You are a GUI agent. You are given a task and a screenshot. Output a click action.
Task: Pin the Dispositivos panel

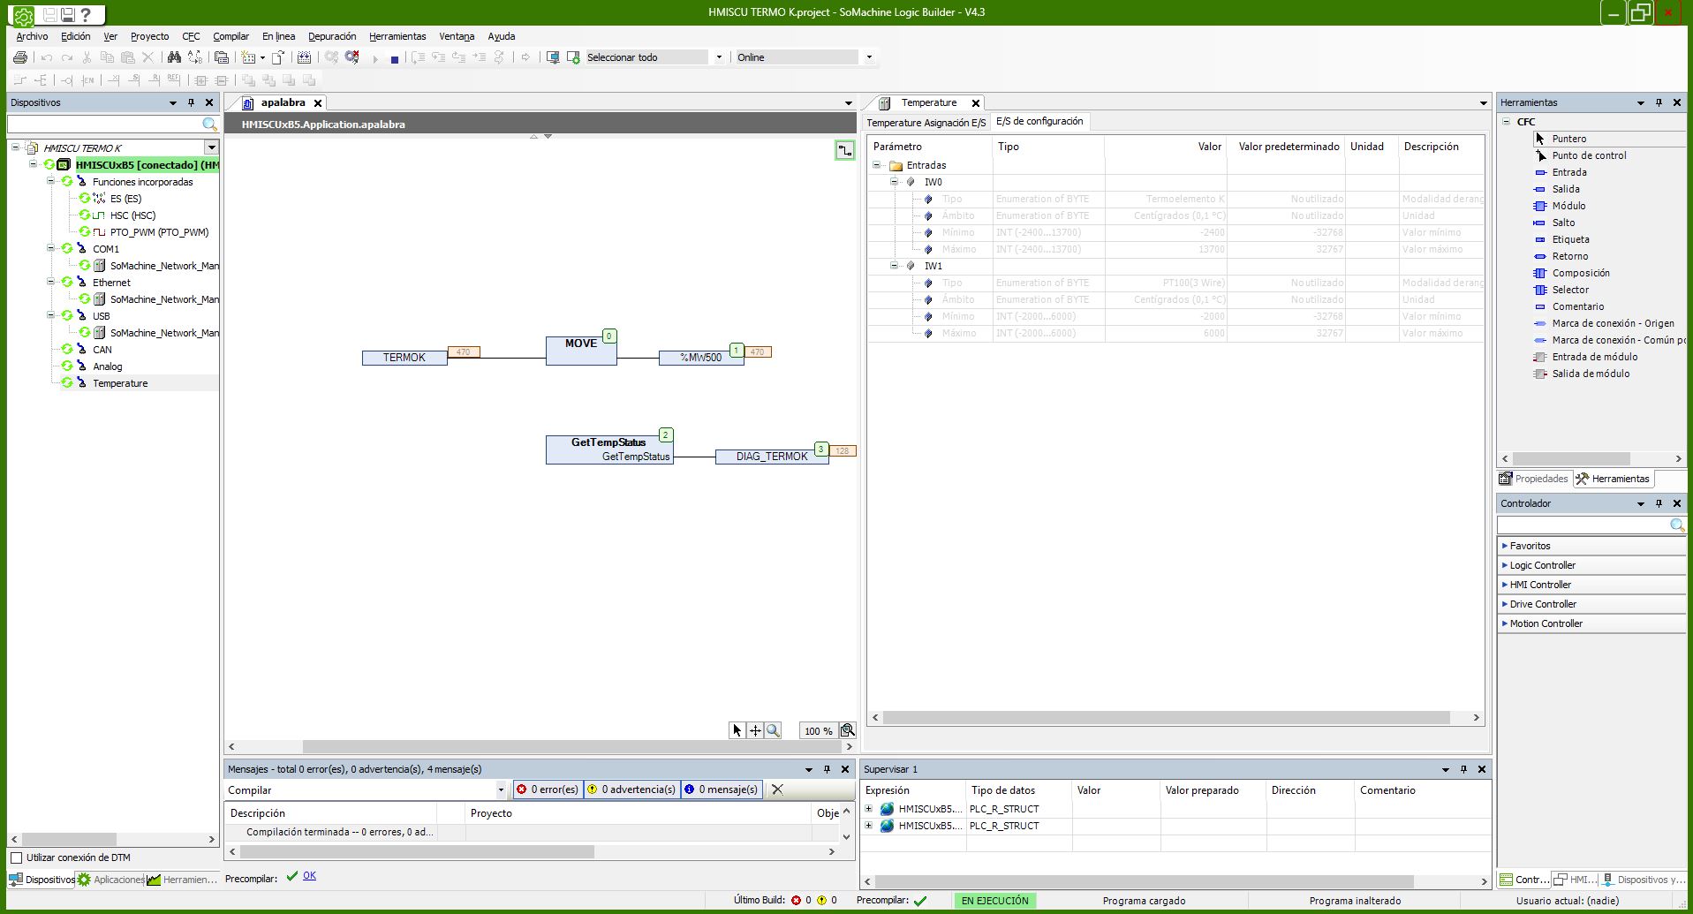point(191,102)
